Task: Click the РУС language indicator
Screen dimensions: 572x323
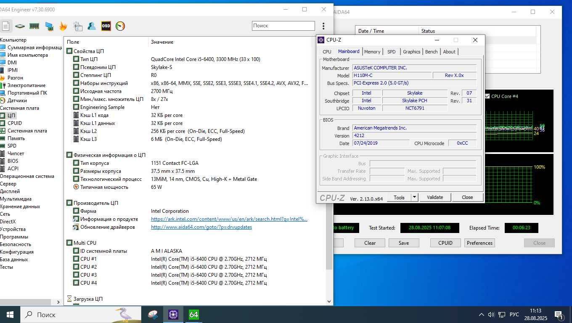Action: (514, 315)
